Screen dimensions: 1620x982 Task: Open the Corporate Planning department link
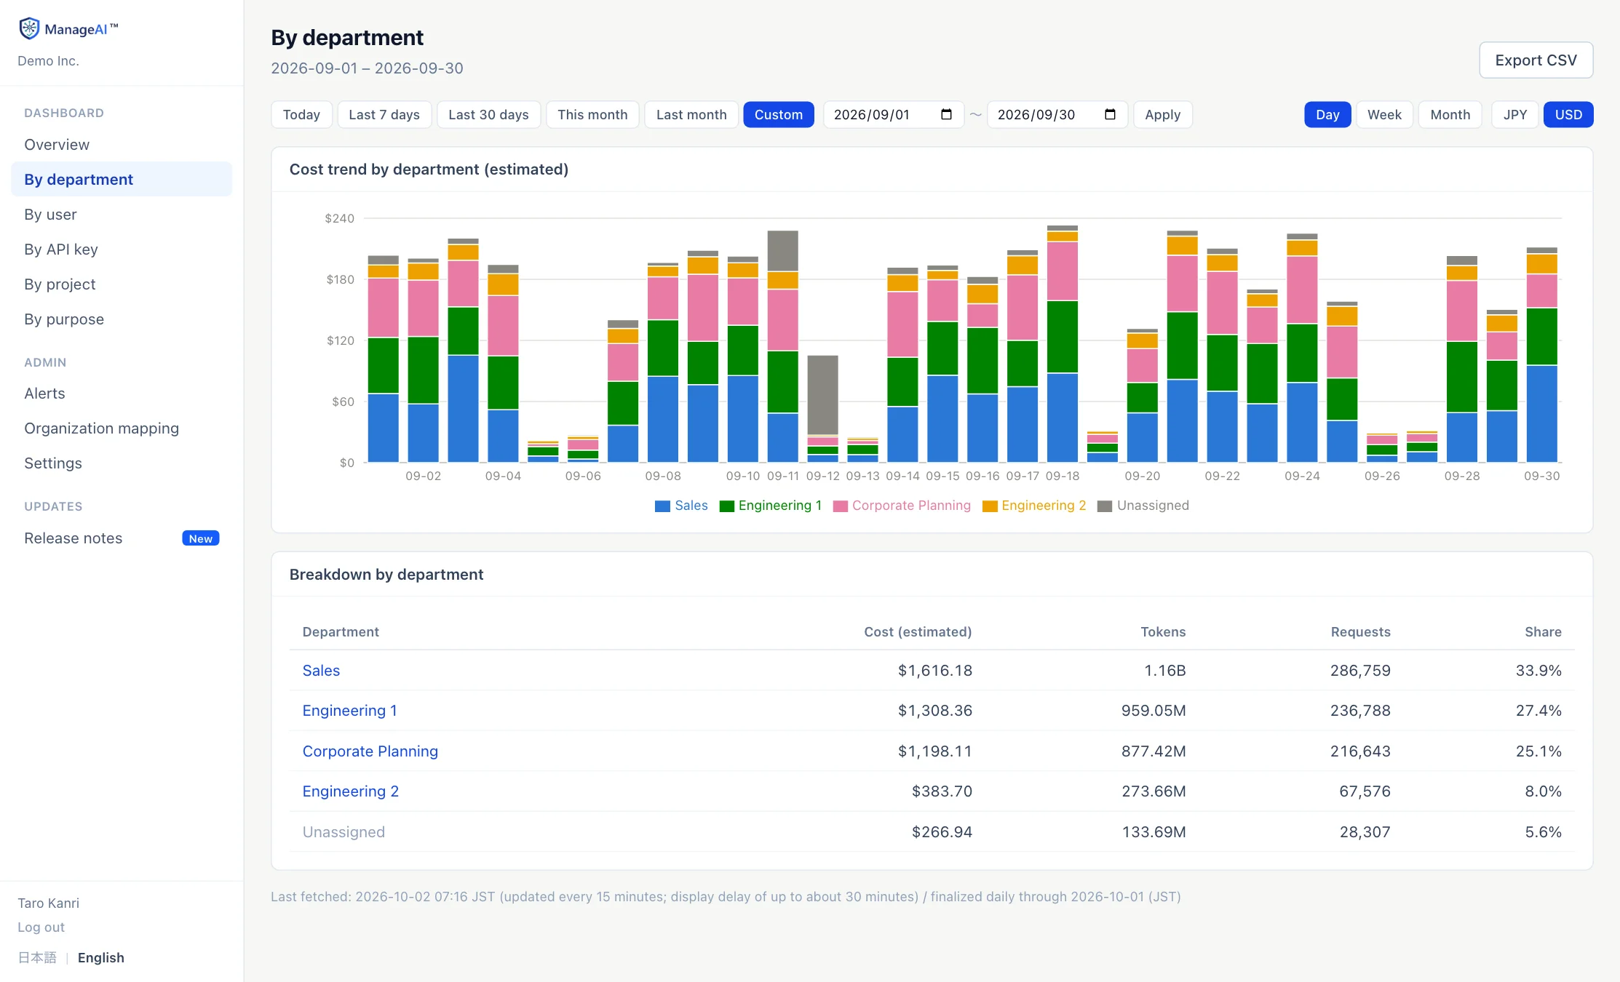[370, 751]
